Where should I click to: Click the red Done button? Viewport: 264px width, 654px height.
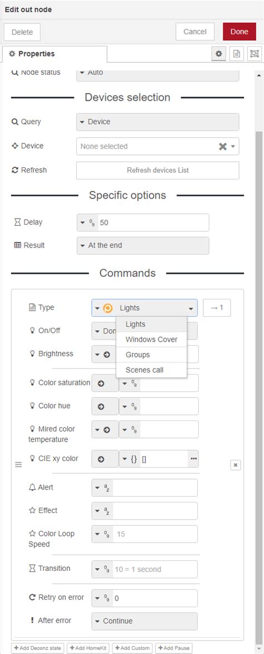pyautogui.click(x=239, y=32)
